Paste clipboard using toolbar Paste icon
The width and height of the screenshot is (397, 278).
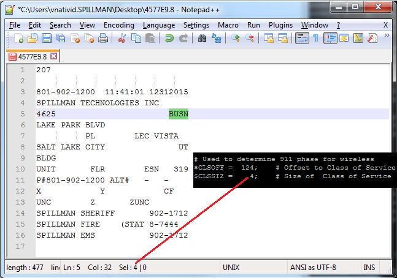pos(150,39)
